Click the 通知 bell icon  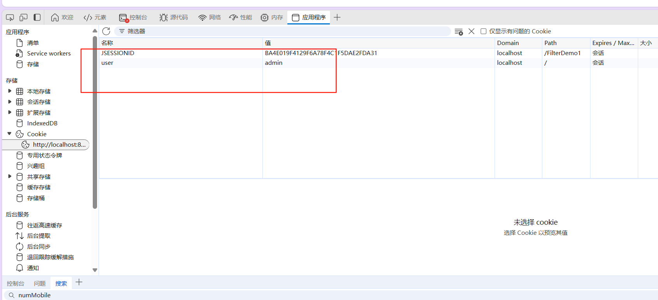[x=19, y=268]
